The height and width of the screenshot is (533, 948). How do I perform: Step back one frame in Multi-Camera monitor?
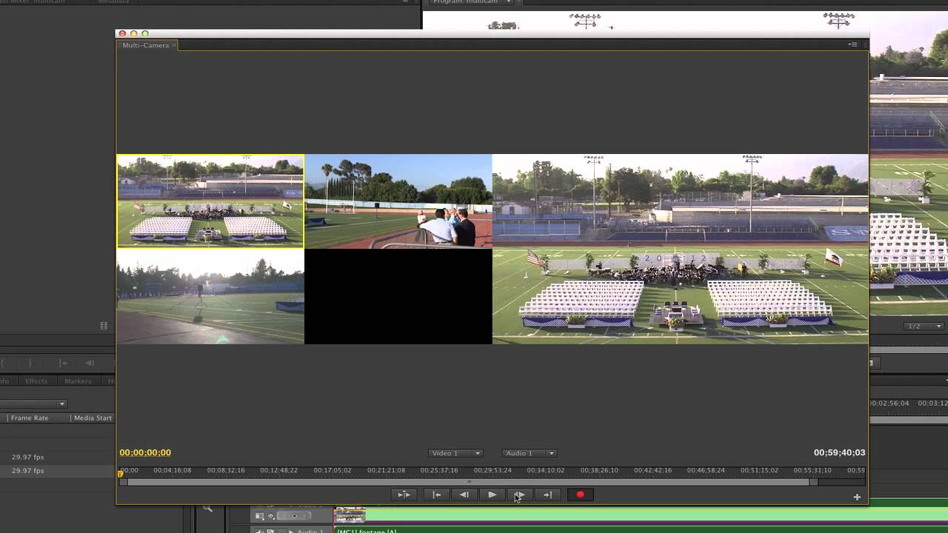[x=464, y=495]
